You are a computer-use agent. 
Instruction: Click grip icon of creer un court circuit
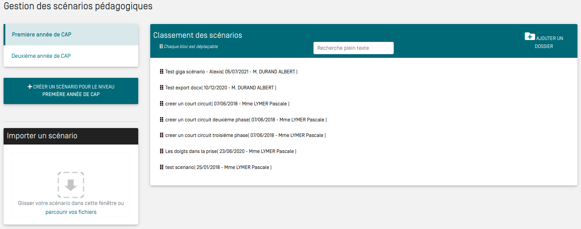click(161, 104)
